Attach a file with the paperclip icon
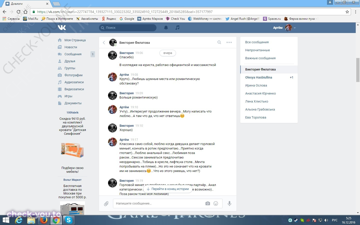 (106, 204)
